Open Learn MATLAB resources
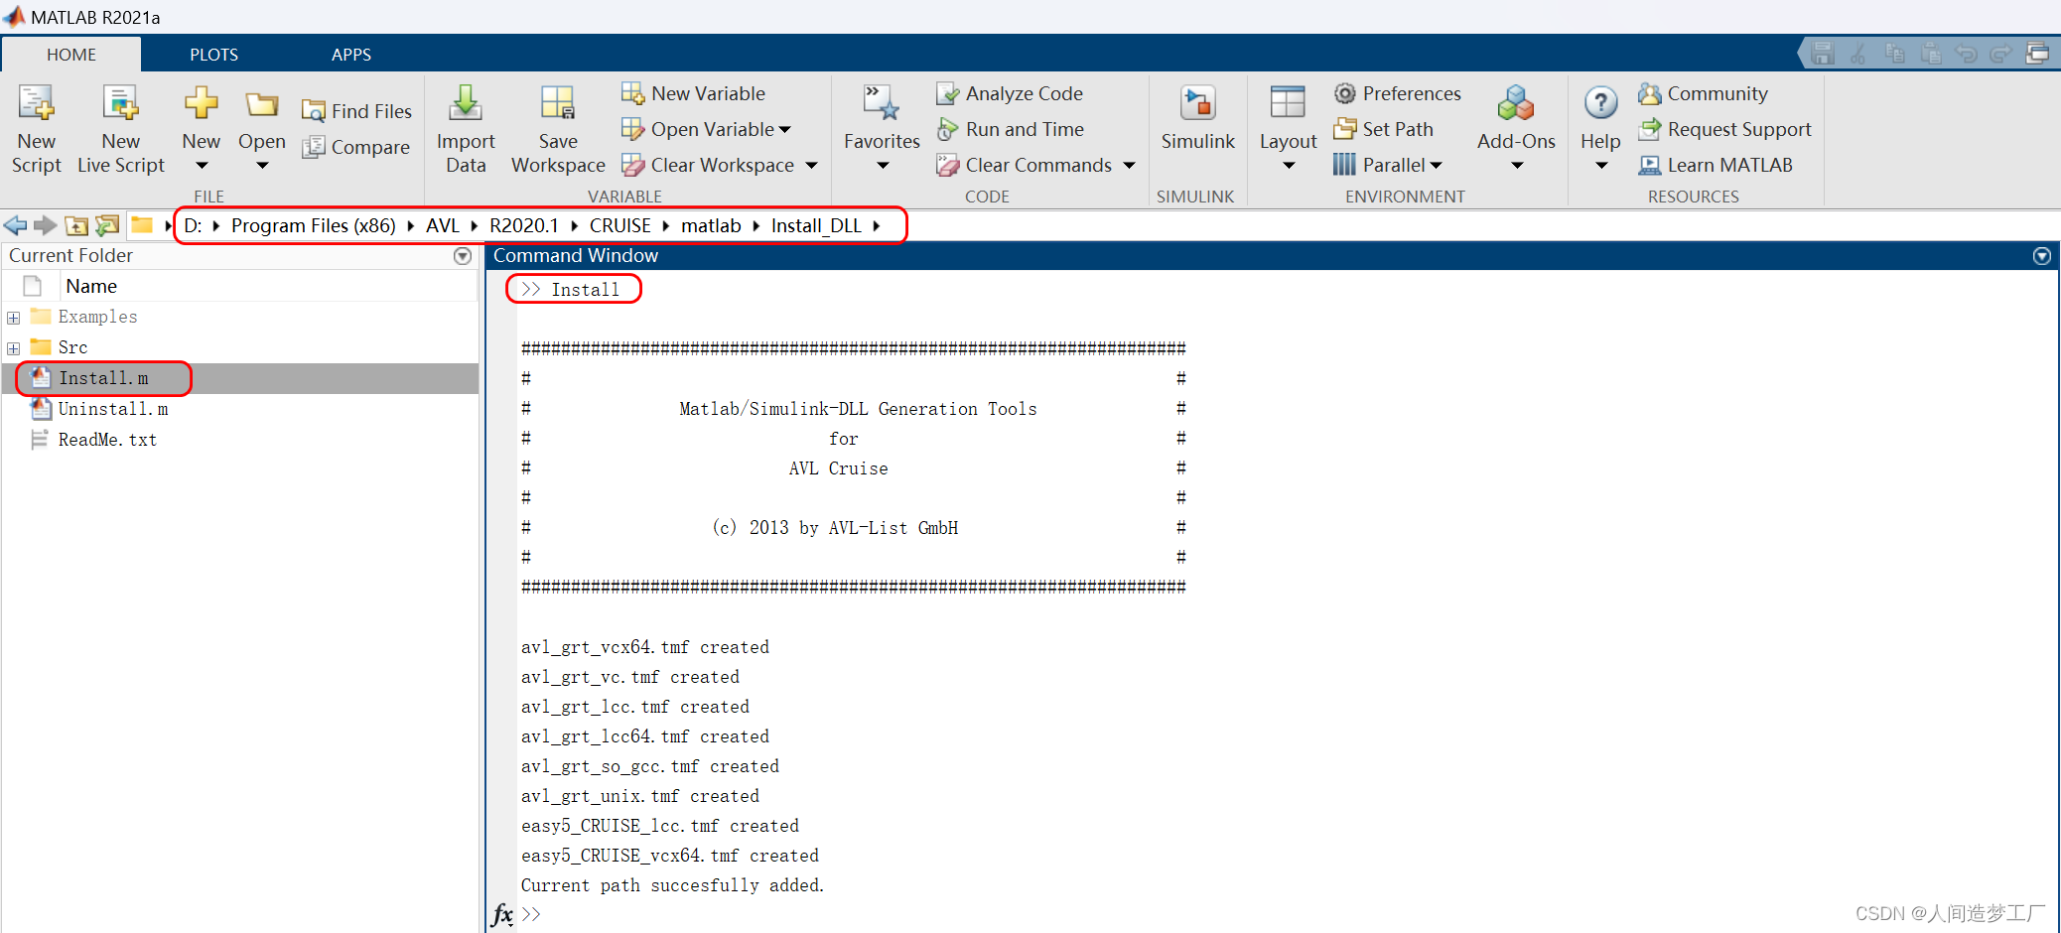Screen dimensions: 2061x933 (x=1716, y=165)
